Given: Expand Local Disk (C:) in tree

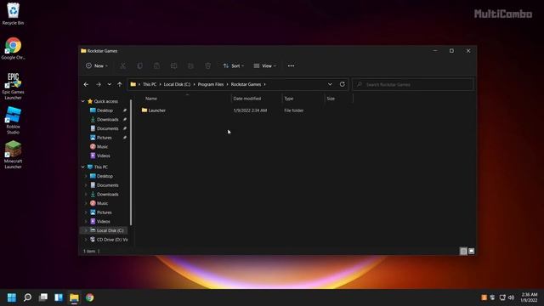Looking at the screenshot, I should pos(86,230).
